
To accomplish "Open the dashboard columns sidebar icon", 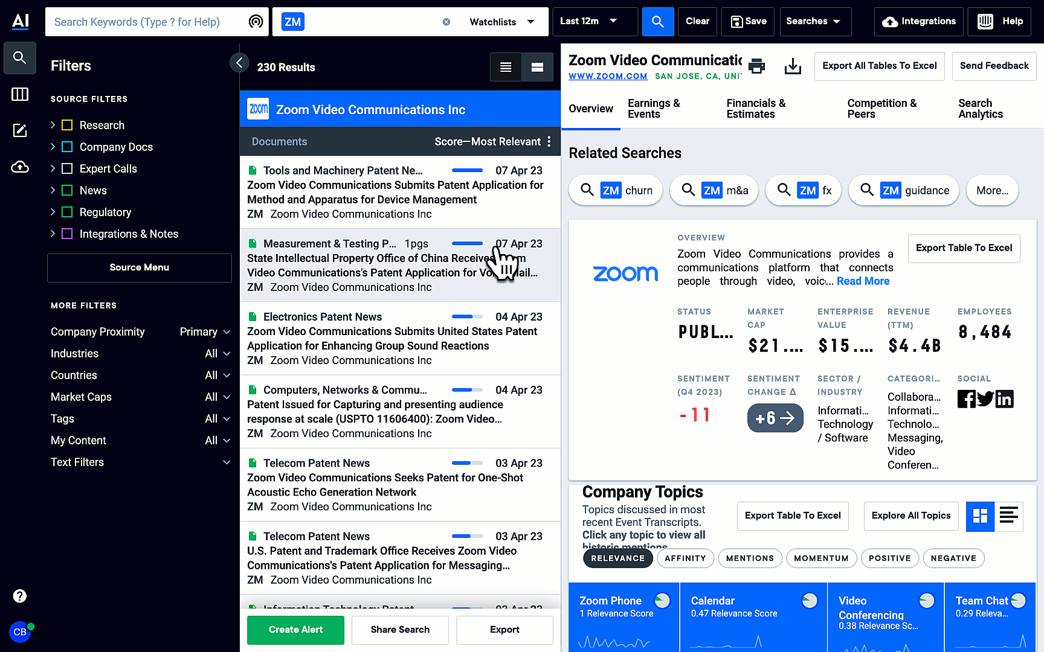I will 20,94.
